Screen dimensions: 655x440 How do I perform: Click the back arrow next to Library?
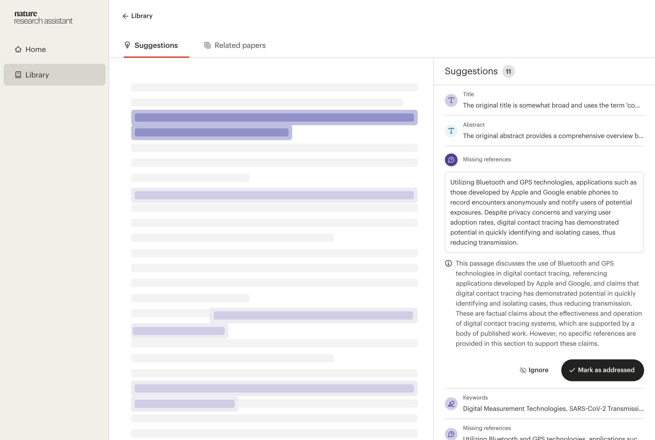pos(125,16)
